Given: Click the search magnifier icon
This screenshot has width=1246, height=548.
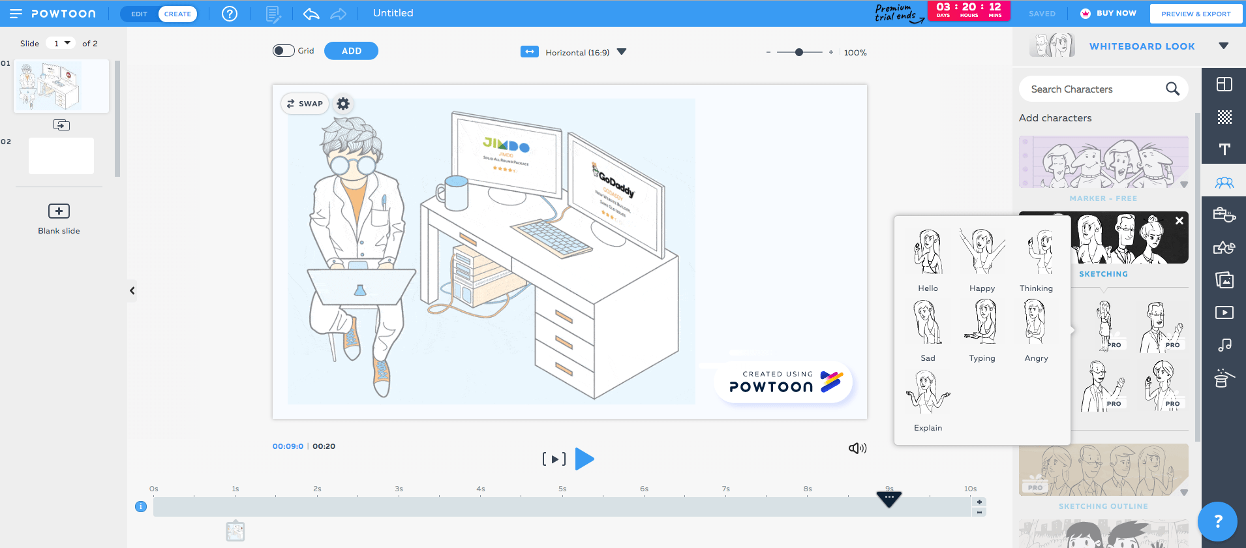Looking at the screenshot, I should (x=1172, y=89).
